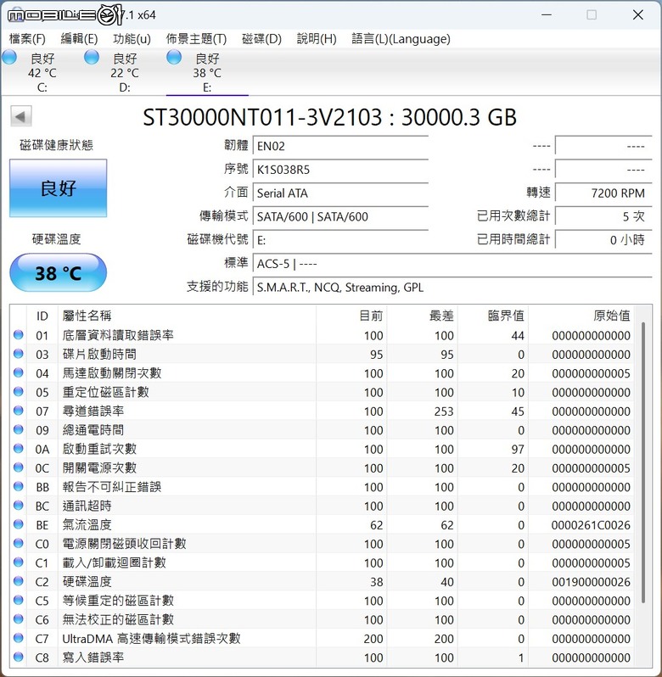
Task: Select the 氣流溫度 attribute name
Action: pos(87,525)
